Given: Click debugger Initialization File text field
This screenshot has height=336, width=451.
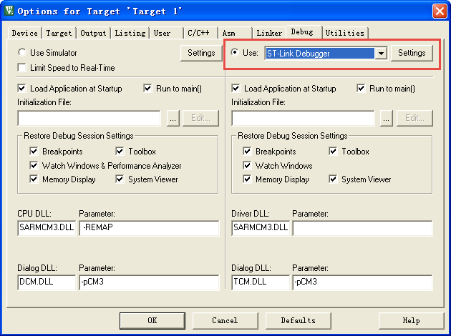Looking at the screenshot, I should coord(303,118).
